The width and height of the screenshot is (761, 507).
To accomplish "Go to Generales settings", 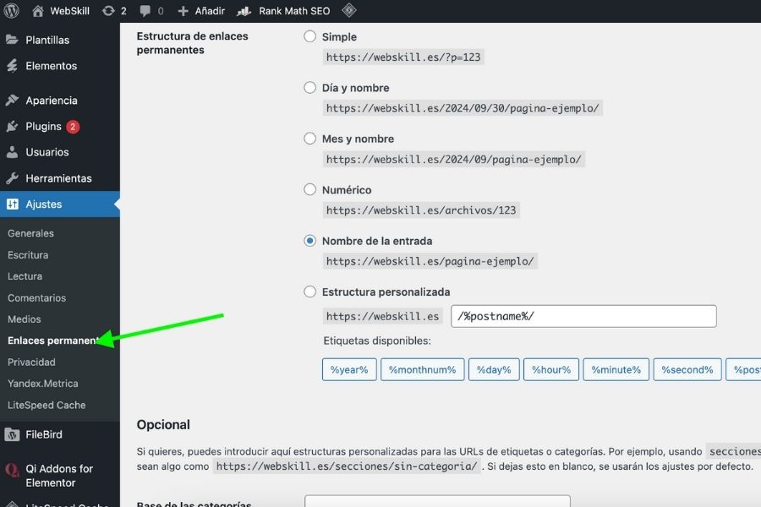I will [30, 233].
